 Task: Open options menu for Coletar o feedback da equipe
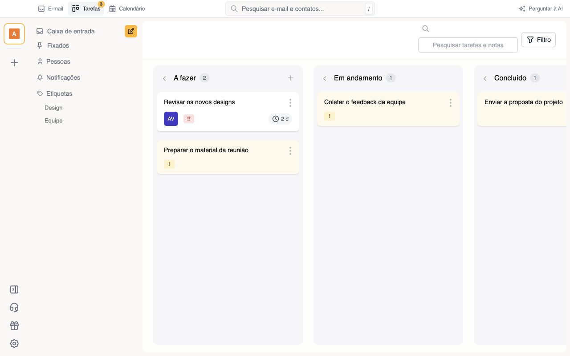coord(451,103)
